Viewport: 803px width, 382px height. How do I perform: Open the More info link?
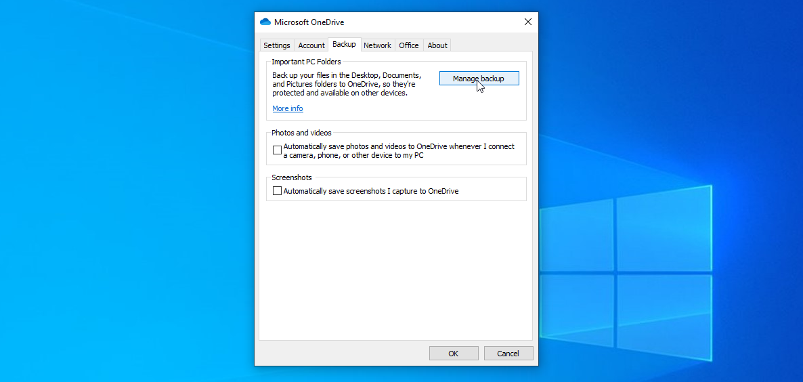click(x=287, y=108)
